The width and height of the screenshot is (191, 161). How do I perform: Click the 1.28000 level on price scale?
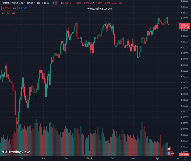(184, 1)
